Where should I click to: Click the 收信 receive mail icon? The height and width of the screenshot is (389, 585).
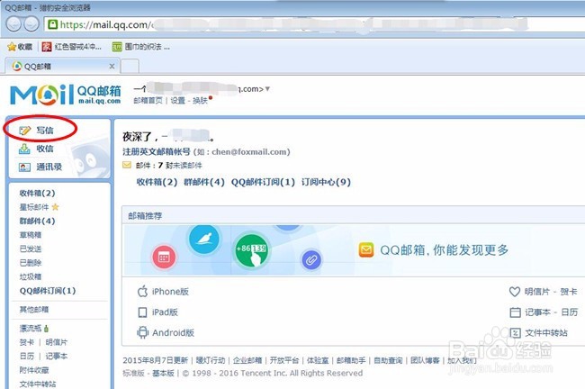tap(24, 149)
